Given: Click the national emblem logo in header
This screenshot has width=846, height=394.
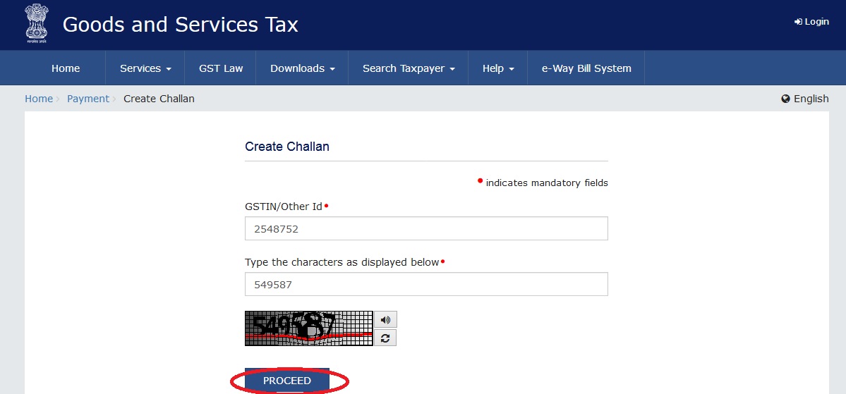Looking at the screenshot, I should click(36, 24).
